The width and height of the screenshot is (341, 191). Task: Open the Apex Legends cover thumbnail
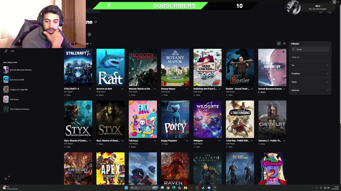110,168
